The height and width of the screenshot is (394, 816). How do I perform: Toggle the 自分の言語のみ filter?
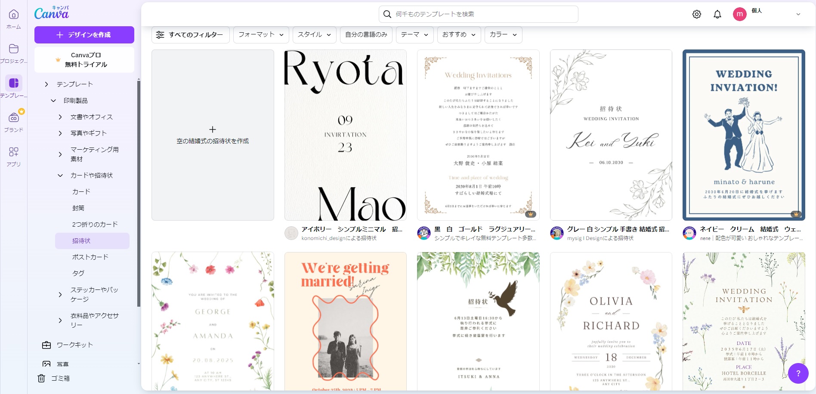click(x=366, y=35)
